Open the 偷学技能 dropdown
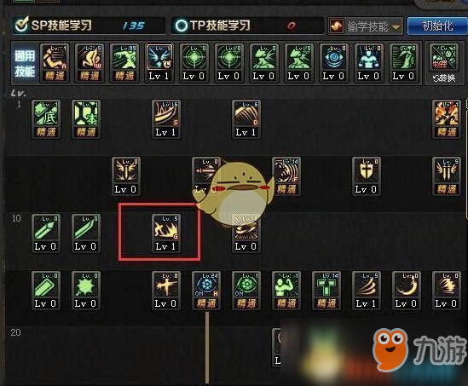Viewport: 468px width, 386px height. point(366,26)
